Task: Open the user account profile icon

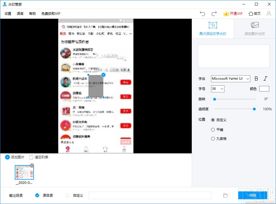Action: click(x=269, y=13)
